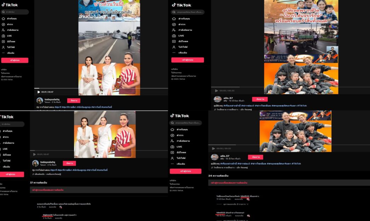Image resolution: width=370 pixels, height=221 pixels.
Task: Play the alis.37 video in lower-right screenshot
Action: click(x=213, y=149)
